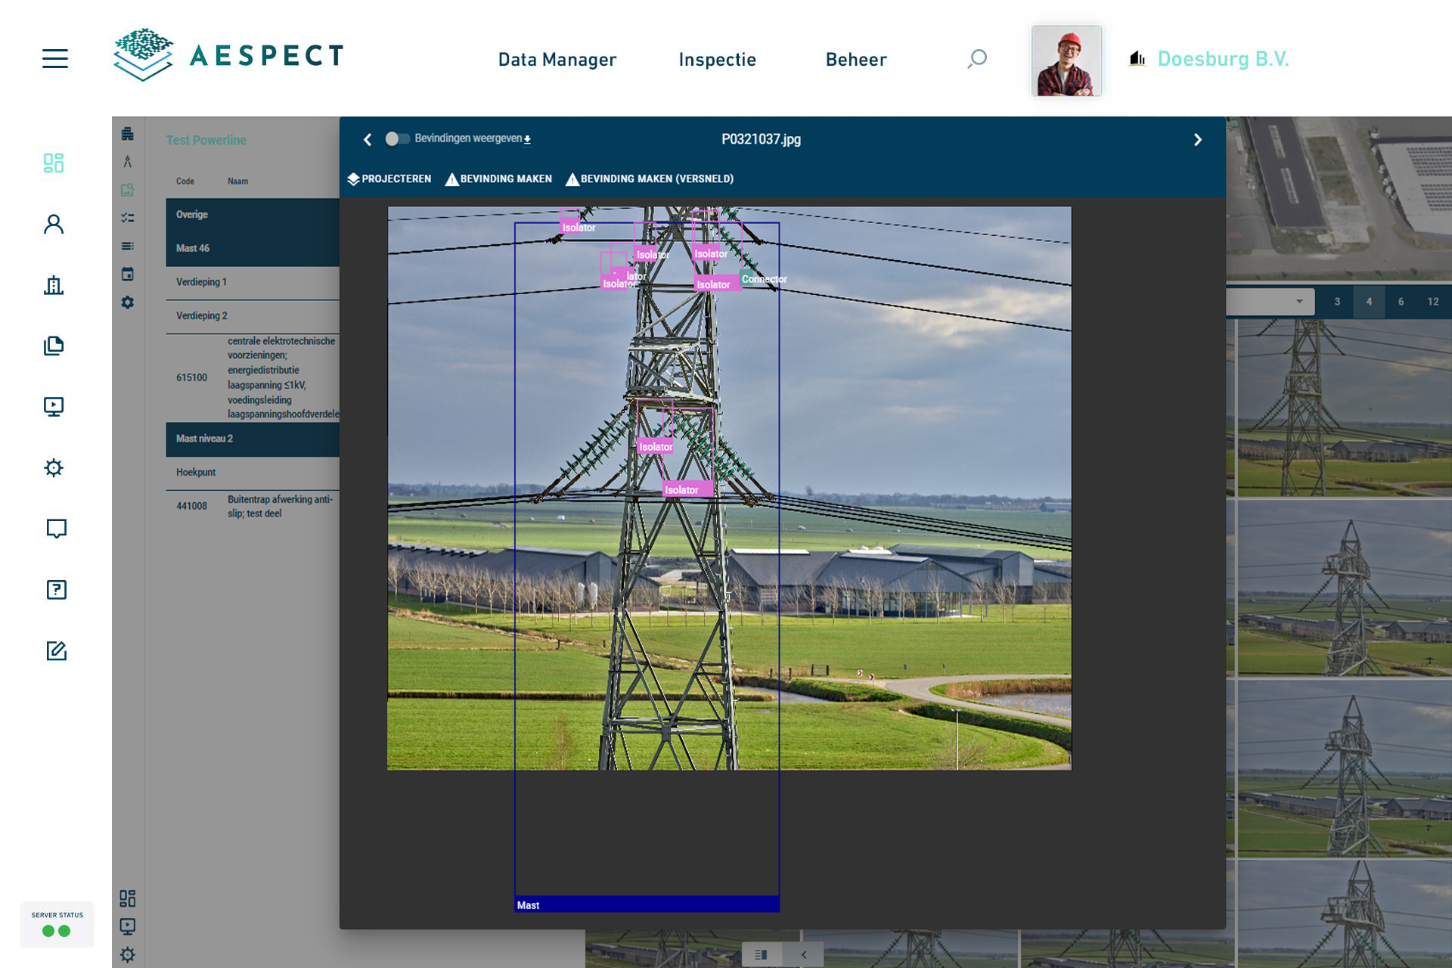
Task: Download findings via the arrow next to Bevindingen weergeven
Action: pyautogui.click(x=527, y=139)
